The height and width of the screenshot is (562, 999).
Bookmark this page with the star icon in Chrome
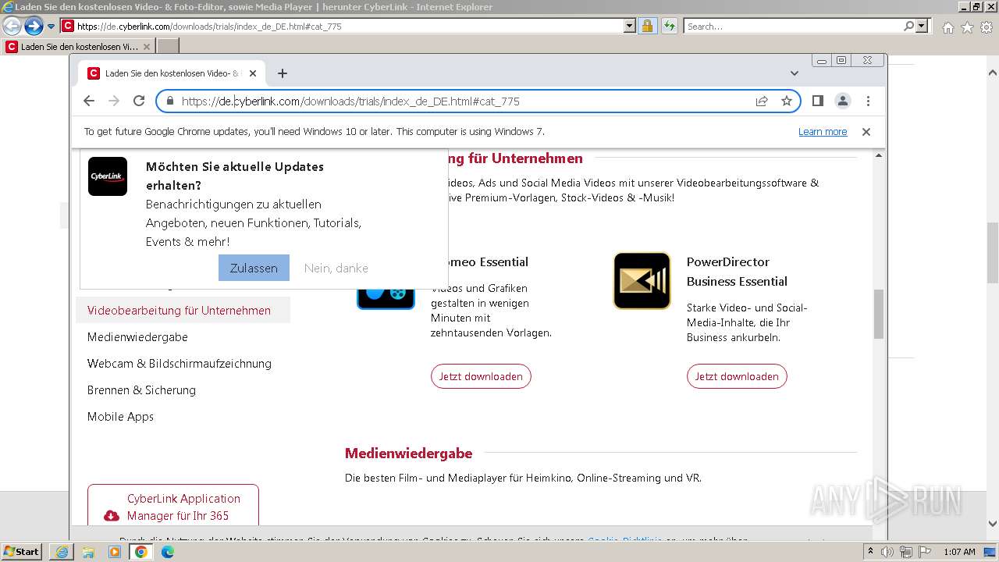[x=787, y=101]
